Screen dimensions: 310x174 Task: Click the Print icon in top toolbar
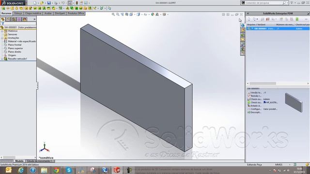click(56, 3)
